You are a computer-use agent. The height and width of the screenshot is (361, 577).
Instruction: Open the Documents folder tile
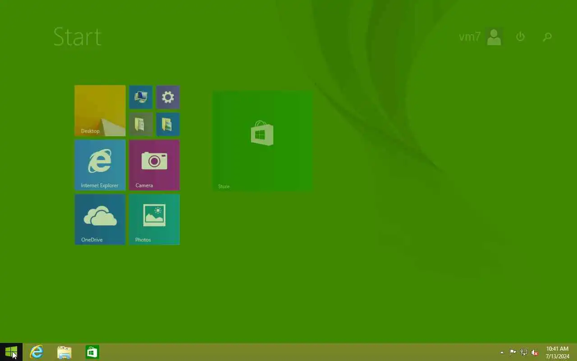click(x=141, y=124)
